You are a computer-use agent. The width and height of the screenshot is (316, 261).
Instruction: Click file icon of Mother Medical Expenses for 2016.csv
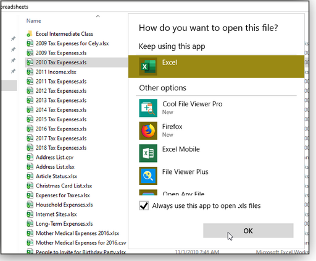click(x=30, y=242)
